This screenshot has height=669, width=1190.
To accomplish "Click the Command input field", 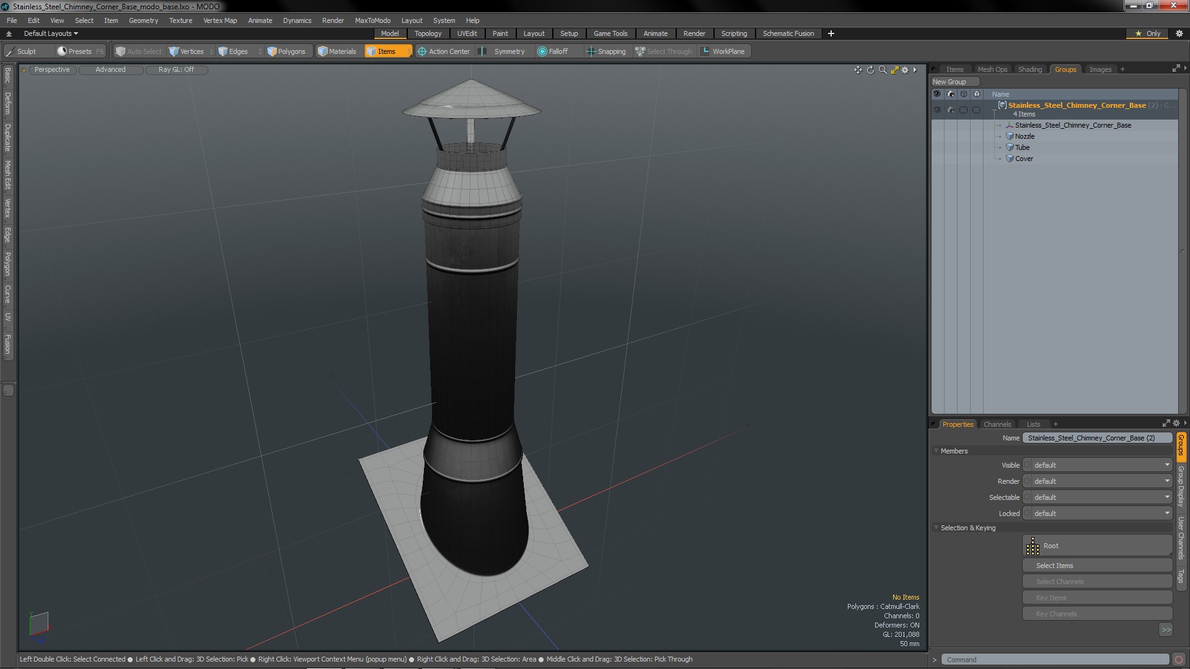I will click(x=1055, y=660).
